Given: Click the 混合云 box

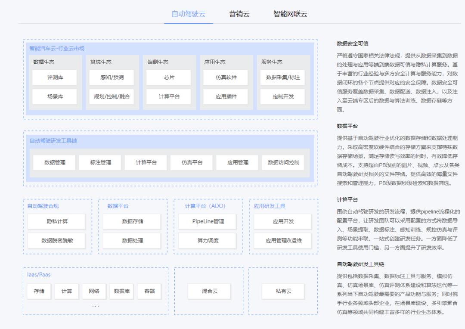Looking at the screenshot, I should [x=209, y=292].
